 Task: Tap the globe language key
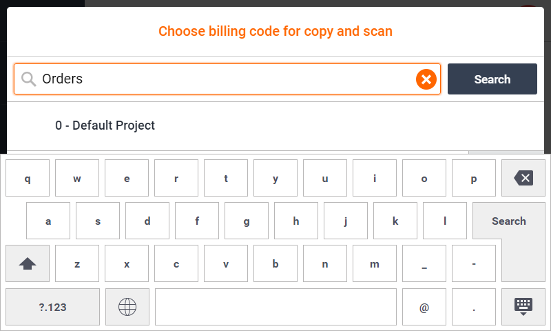pos(127,307)
